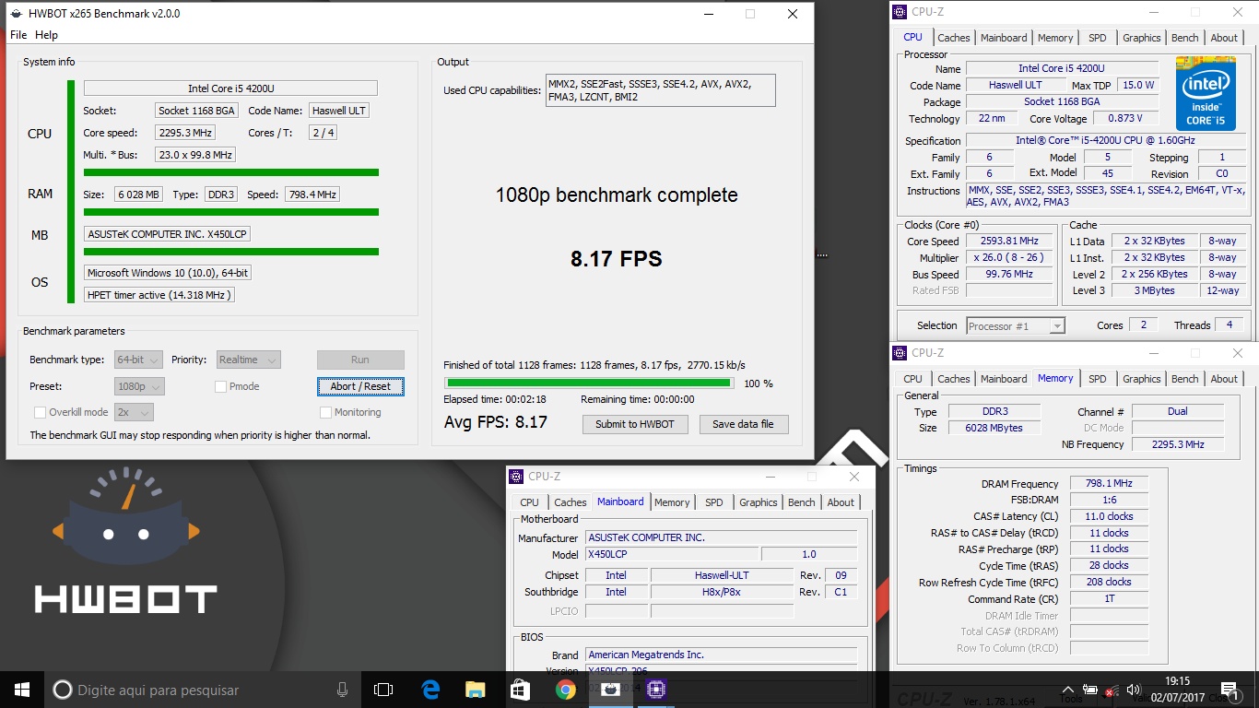Viewport: 1259px width, 708px height.
Task: Select CPU tab in CPU-Z Mainboard window
Action: tap(529, 502)
